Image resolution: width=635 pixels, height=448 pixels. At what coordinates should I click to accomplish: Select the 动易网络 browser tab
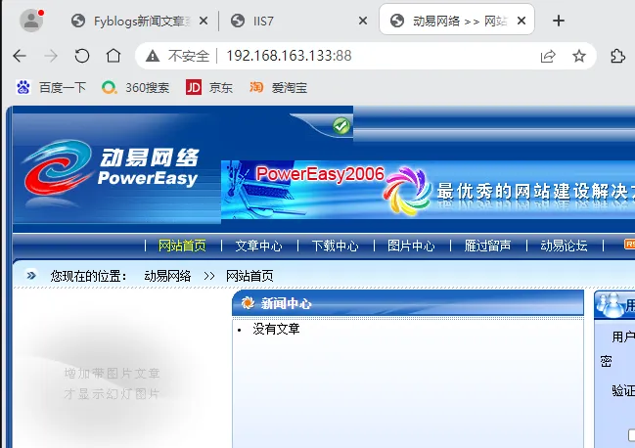click(457, 20)
